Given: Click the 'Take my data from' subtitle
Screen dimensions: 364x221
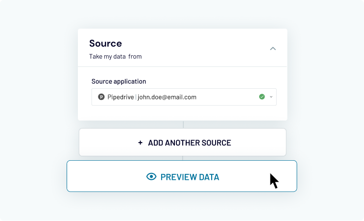Looking at the screenshot, I should coord(115,56).
